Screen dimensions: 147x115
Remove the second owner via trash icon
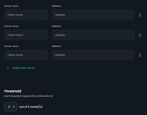pyautogui.click(x=140, y=35)
